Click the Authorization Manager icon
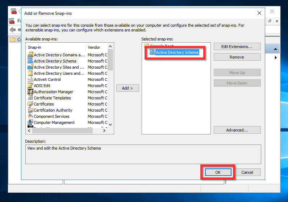Viewport: 288px width, 202px height. click(30, 92)
